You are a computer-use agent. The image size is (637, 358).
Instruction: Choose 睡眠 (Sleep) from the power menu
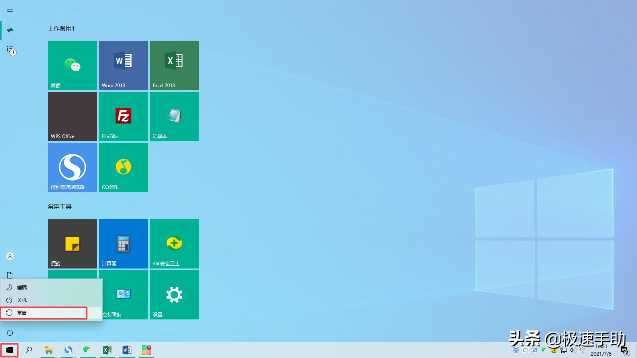(x=51, y=287)
